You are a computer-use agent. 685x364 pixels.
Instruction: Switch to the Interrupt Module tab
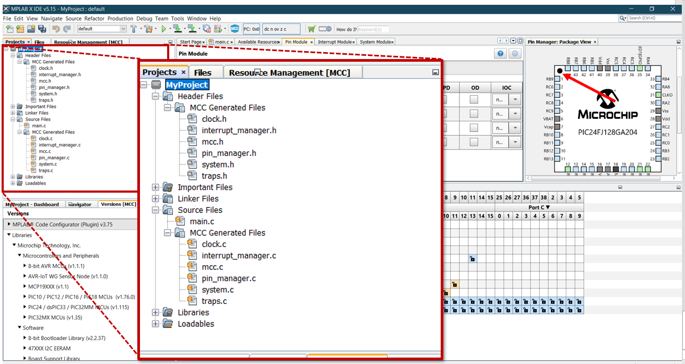pos(335,42)
